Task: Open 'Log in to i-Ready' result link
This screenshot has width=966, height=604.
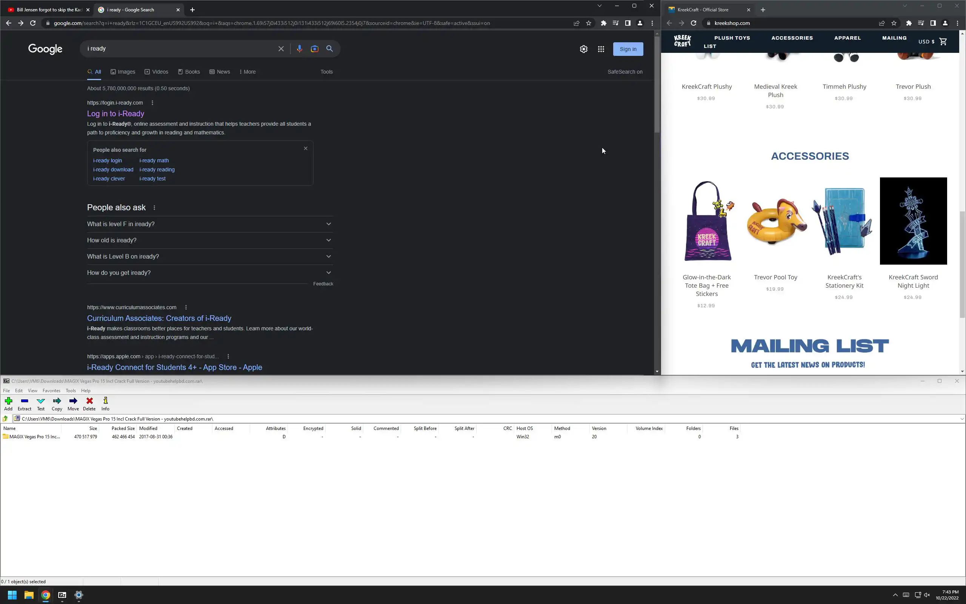Action: [x=116, y=114]
